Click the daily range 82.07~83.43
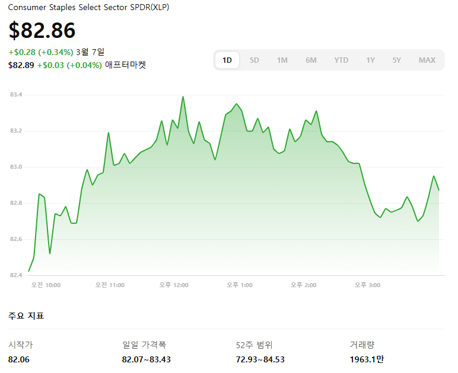 coord(147,359)
